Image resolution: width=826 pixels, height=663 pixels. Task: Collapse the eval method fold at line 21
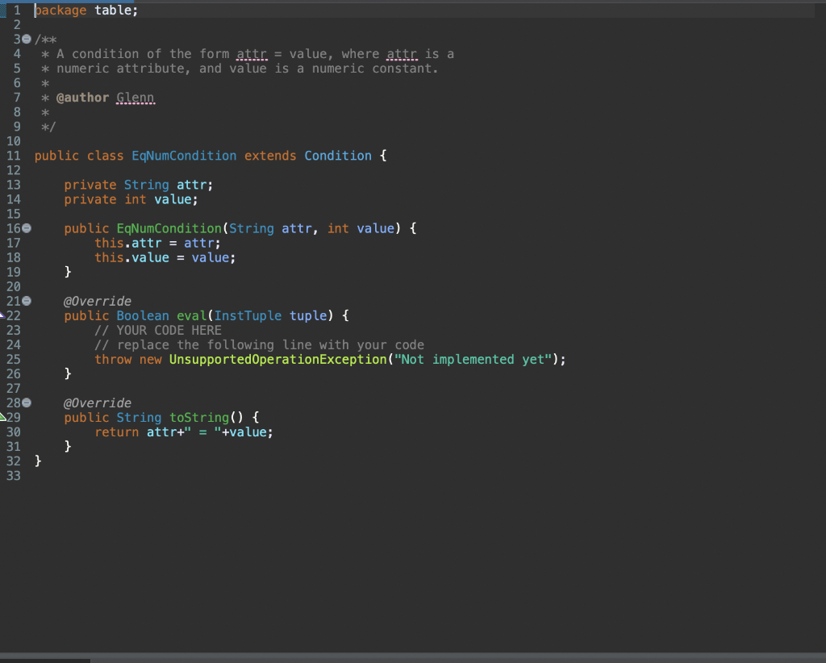(27, 301)
